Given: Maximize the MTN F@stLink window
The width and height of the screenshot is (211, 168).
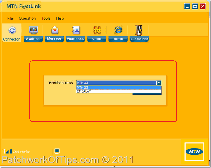Looking at the screenshot, I should point(195,6).
